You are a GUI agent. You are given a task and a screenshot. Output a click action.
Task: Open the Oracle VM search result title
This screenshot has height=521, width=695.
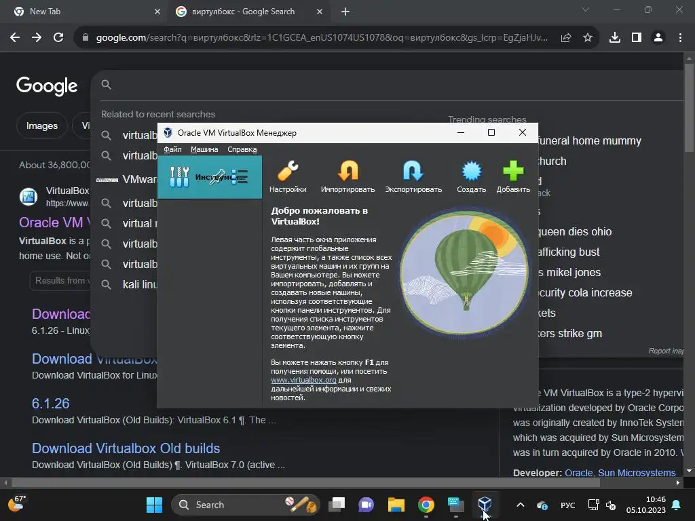(x=54, y=223)
